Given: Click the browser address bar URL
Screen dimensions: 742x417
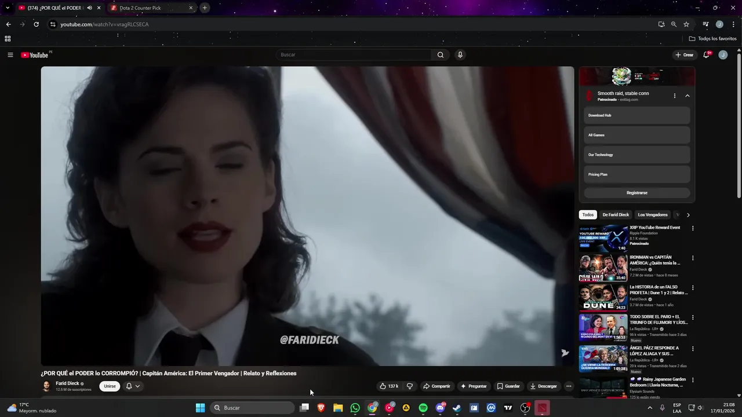Looking at the screenshot, I should click(104, 24).
